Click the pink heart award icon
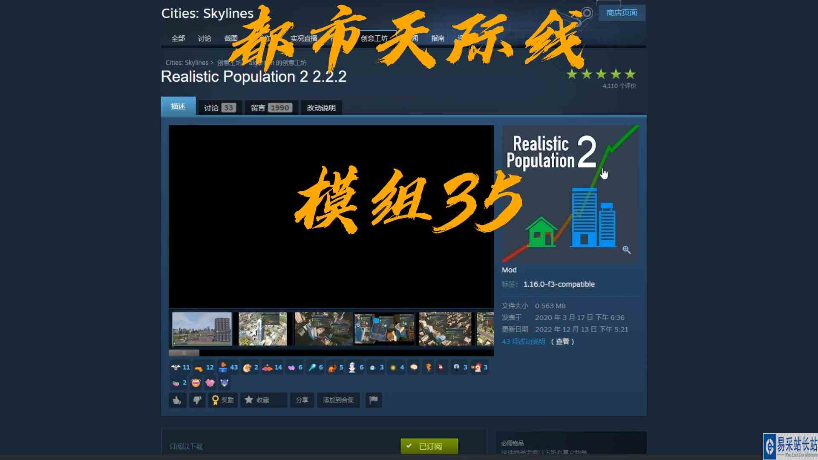818x460 pixels. 210,382
